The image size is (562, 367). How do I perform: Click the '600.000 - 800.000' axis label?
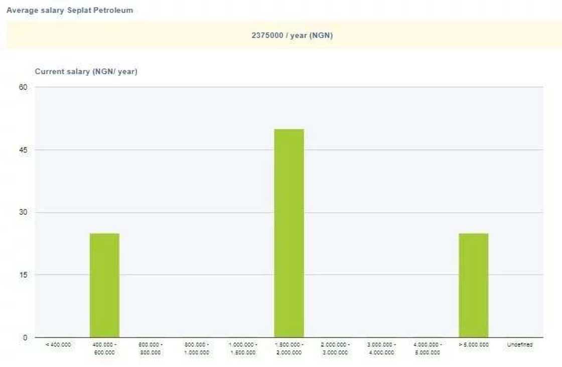pyautogui.click(x=151, y=348)
